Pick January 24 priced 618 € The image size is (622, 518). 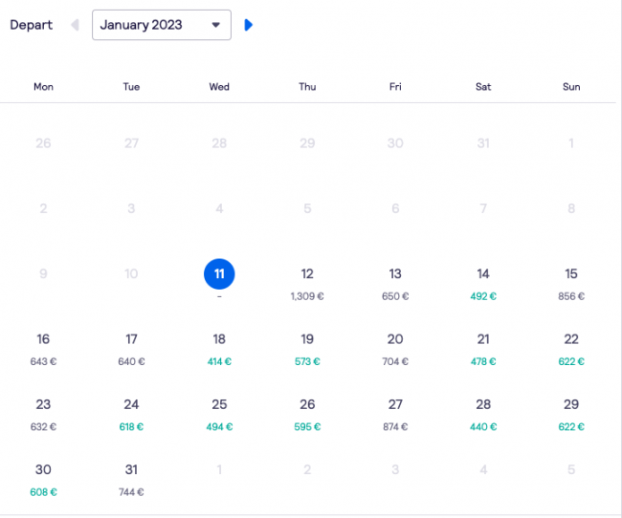131,415
